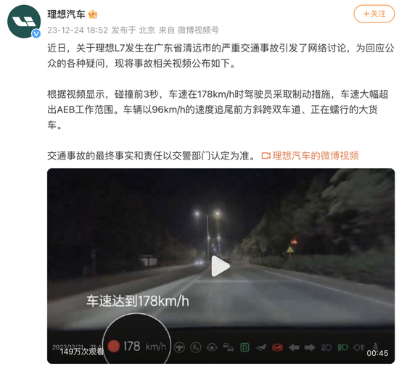399x369 pixels.
Task: Click the left turn signal arrow
Action: click(x=294, y=347)
